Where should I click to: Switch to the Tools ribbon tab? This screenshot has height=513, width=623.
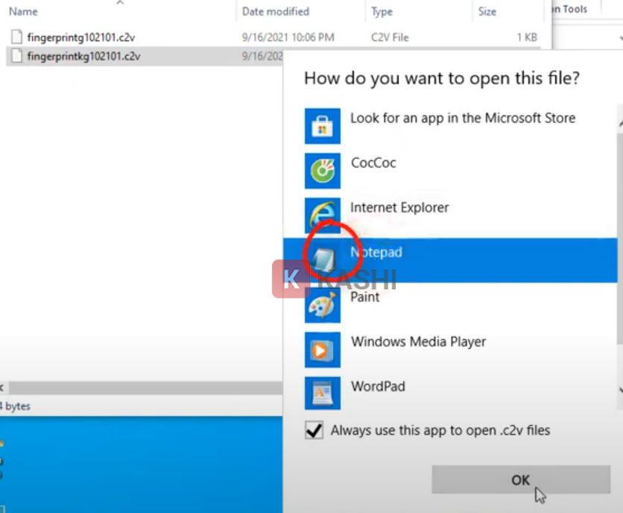(569, 8)
